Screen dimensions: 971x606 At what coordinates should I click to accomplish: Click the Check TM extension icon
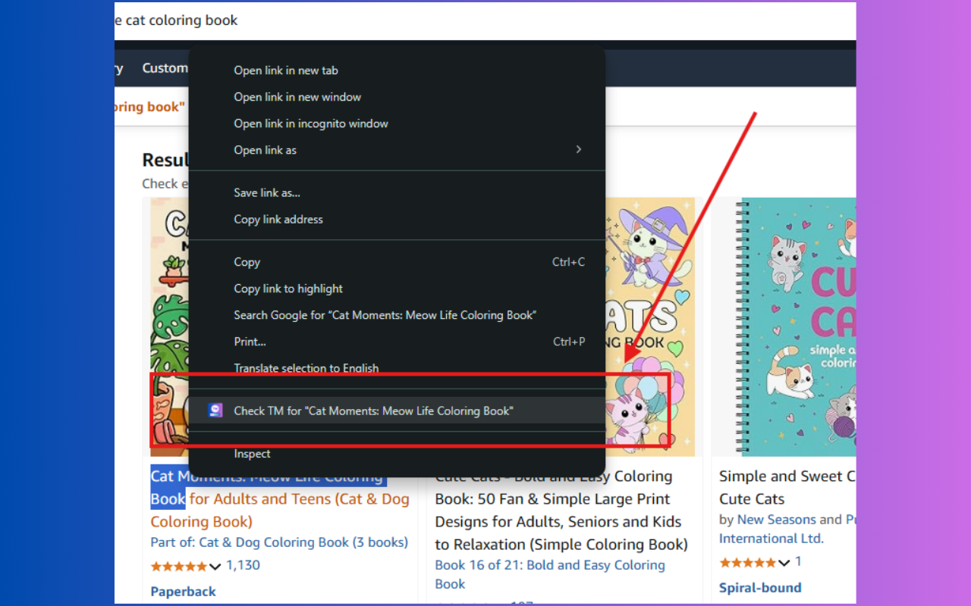(x=216, y=411)
